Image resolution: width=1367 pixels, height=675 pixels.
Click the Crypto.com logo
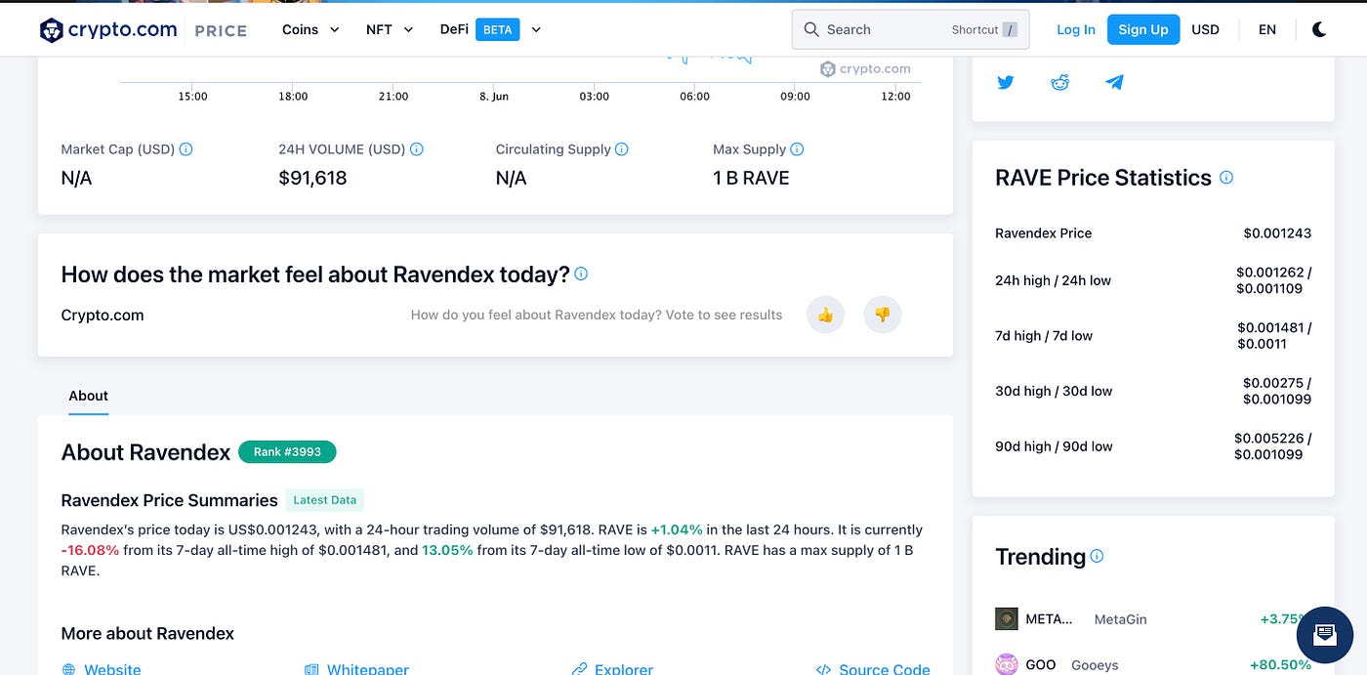(108, 29)
